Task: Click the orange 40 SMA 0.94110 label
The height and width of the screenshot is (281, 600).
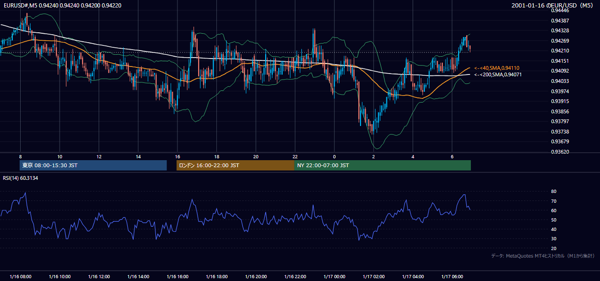Action: coord(497,68)
